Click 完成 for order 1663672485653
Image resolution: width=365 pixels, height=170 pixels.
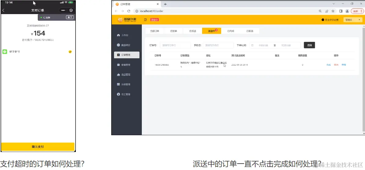328,65
